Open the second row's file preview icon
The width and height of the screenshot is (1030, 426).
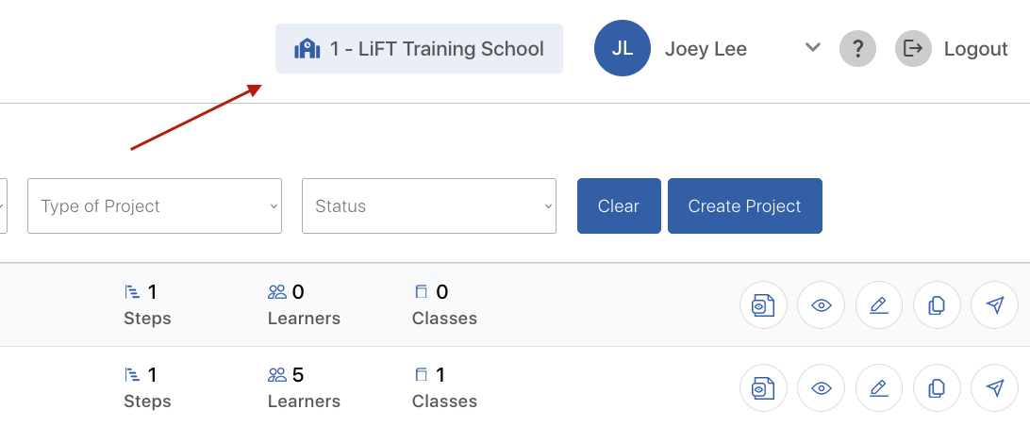[763, 388]
